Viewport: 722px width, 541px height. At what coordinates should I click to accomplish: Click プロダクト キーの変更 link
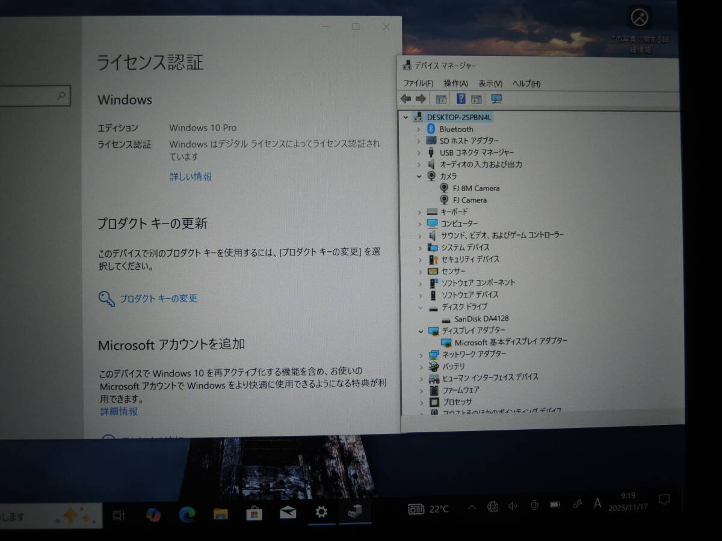158,298
